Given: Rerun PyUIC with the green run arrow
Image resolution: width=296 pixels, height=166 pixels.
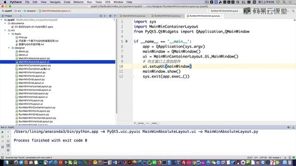Looking at the screenshot, I should [3, 132].
